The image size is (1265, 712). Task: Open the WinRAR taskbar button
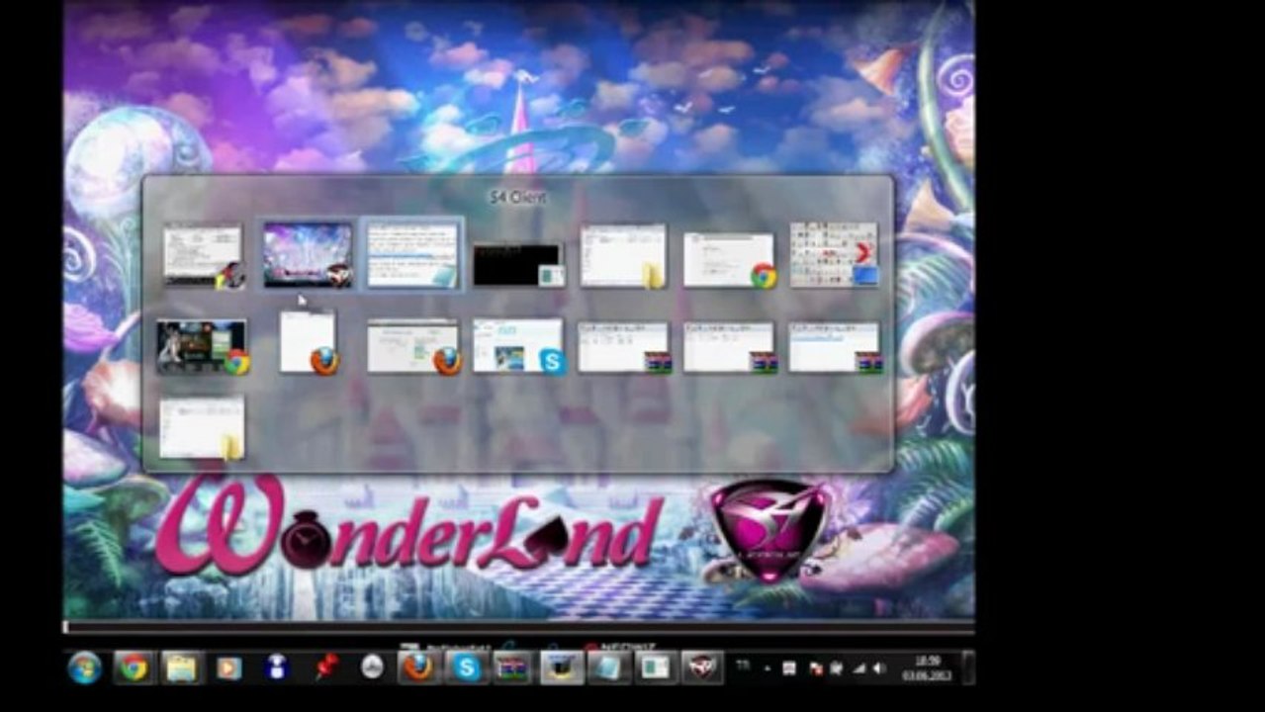click(513, 667)
